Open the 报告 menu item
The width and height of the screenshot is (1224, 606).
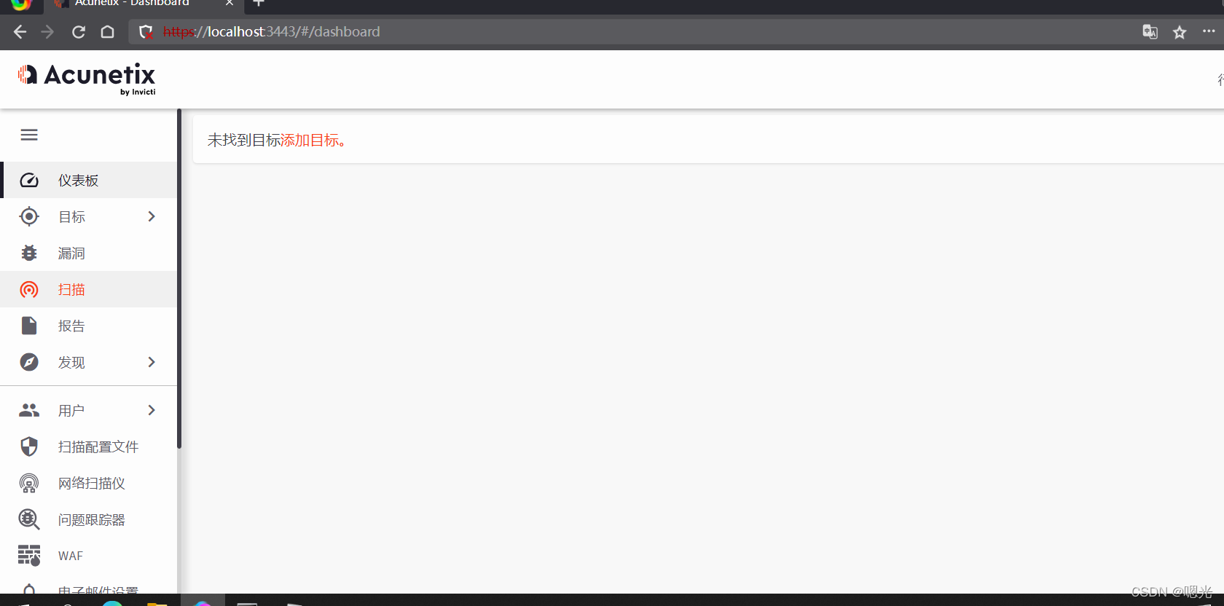click(x=89, y=326)
